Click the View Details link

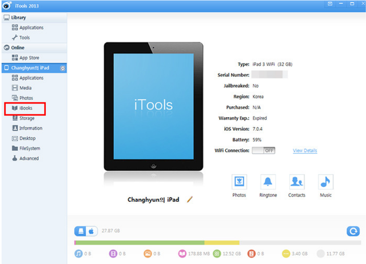(x=305, y=150)
